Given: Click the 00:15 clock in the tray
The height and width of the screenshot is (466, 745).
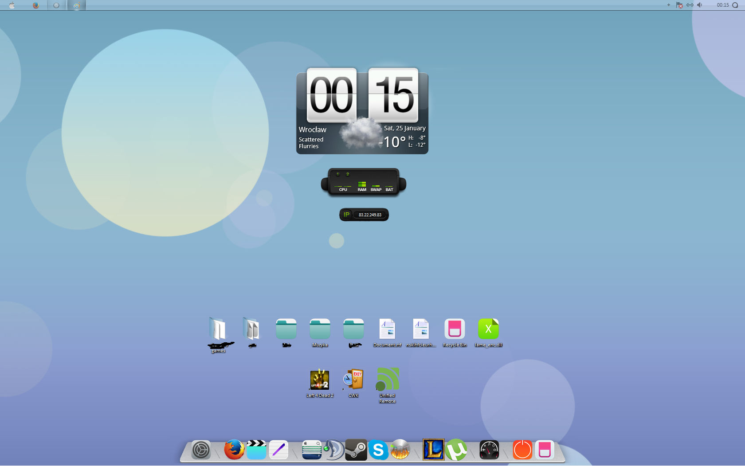Looking at the screenshot, I should (x=723, y=5).
